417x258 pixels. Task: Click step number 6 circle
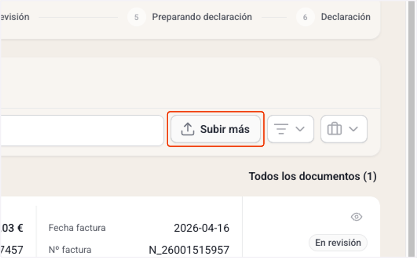point(305,17)
